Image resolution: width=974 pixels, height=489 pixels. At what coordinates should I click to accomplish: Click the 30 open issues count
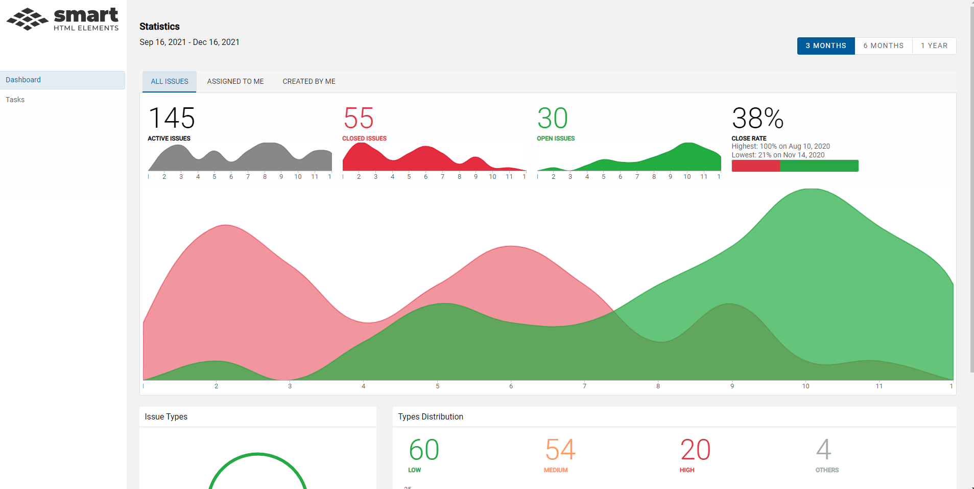click(553, 118)
